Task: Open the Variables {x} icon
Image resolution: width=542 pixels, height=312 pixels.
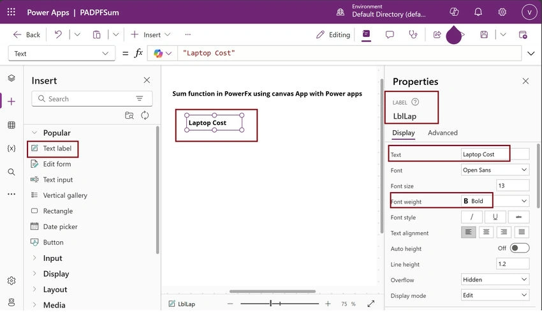Action: pos(11,148)
